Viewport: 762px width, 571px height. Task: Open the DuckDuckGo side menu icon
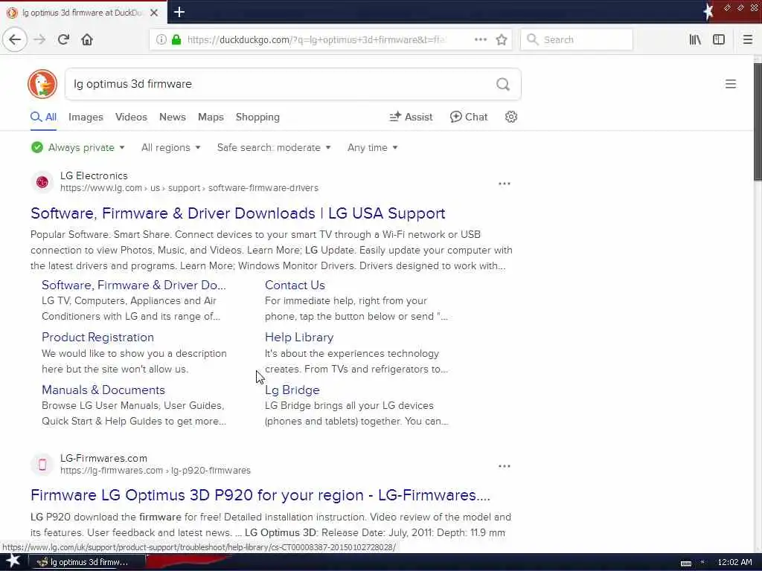pyautogui.click(x=731, y=84)
